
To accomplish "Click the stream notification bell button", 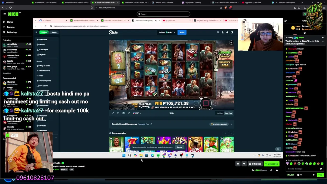I will click(238, 164).
